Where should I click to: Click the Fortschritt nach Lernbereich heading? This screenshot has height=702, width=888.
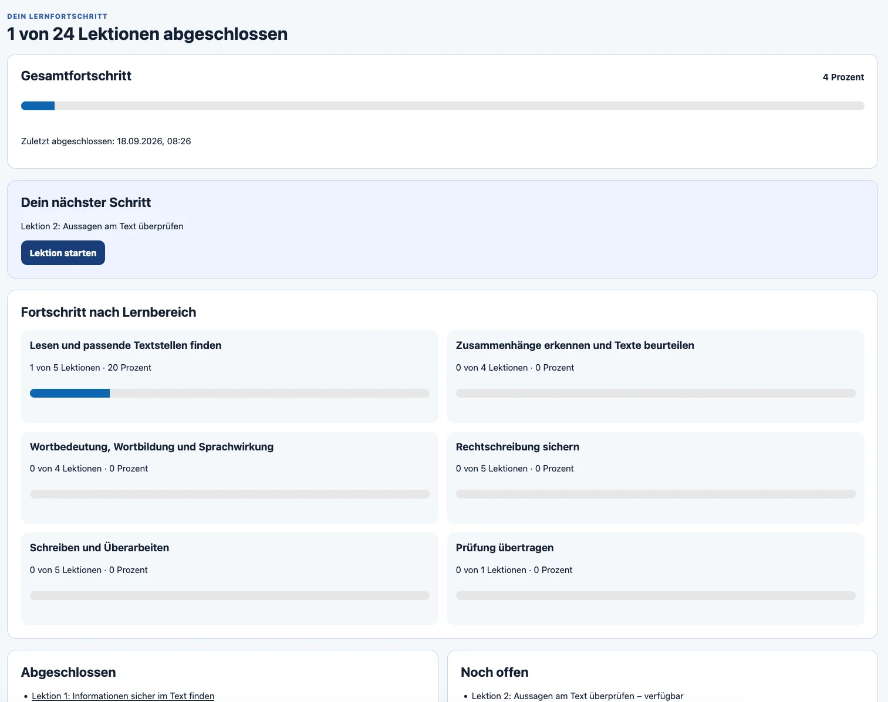pos(109,312)
